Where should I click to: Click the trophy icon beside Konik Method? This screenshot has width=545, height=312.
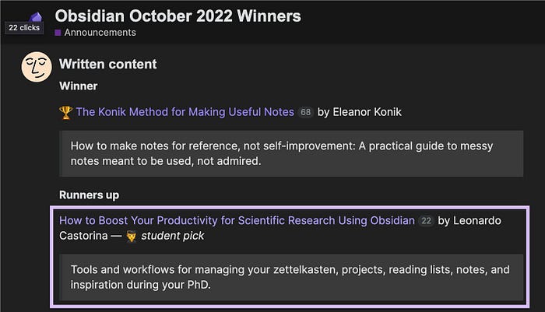[x=65, y=112]
